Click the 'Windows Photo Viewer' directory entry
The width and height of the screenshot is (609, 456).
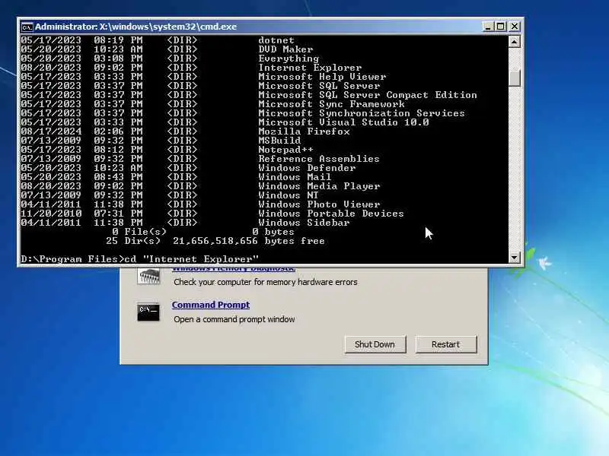coord(319,204)
